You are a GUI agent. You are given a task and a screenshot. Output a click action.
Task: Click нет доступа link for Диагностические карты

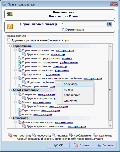[64, 122]
